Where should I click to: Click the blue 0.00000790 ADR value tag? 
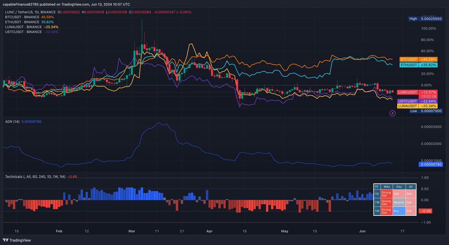click(x=431, y=164)
